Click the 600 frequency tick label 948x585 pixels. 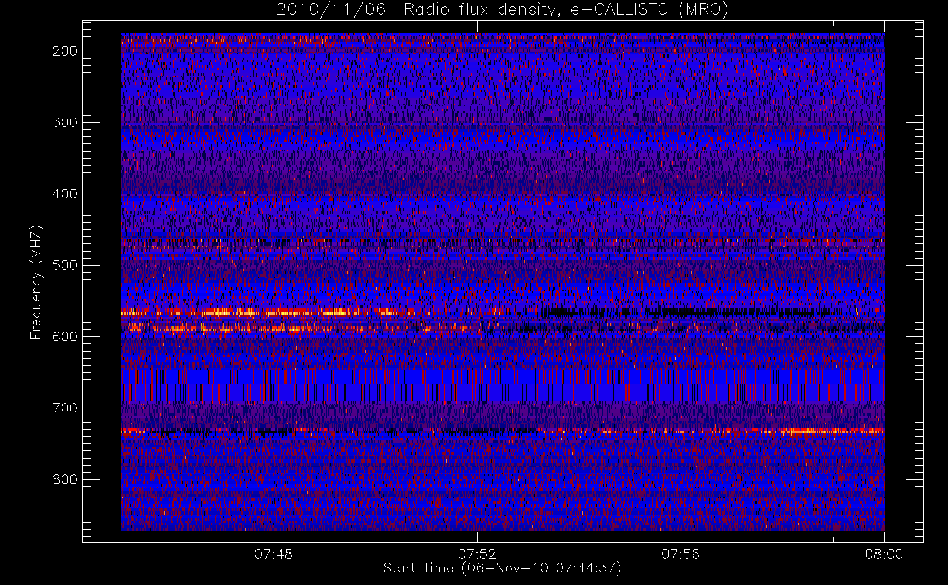pos(65,336)
